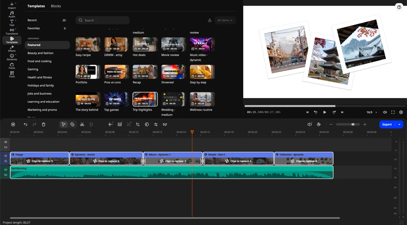Click the CC captions icon in the toolbar

tap(120, 125)
